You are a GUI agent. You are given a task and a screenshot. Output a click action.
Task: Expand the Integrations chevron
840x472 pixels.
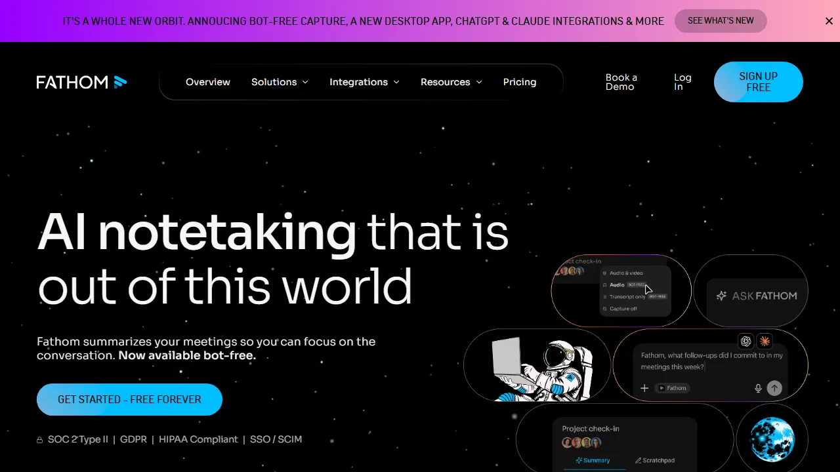[x=396, y=83]
